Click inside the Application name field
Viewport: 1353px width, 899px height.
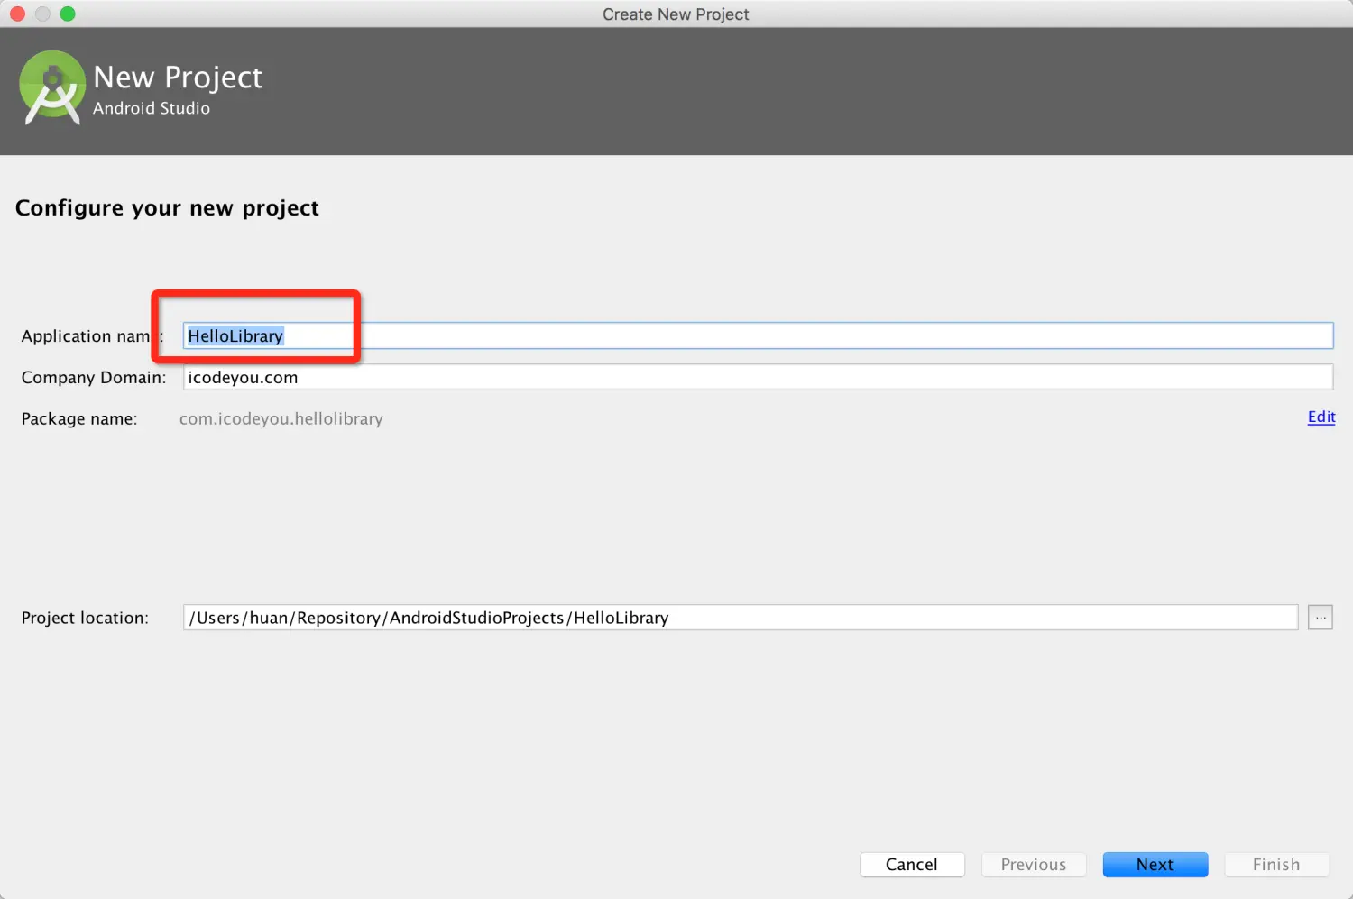[x=758, y=335]
